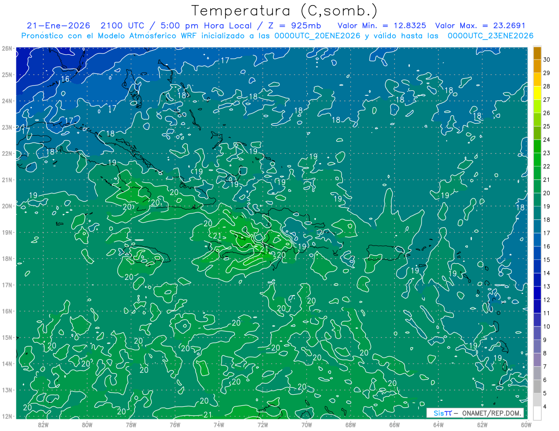Screen dimensions: 559x431
Task: Click the latitude axis label "18N"
Action: pyautogui.click(x=7, y=259)
